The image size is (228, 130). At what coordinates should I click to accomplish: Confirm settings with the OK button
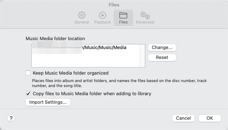210,118
